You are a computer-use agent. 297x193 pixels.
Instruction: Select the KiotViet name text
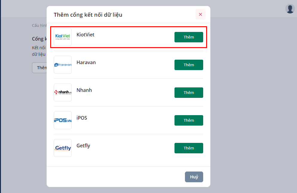coord(85,35)
